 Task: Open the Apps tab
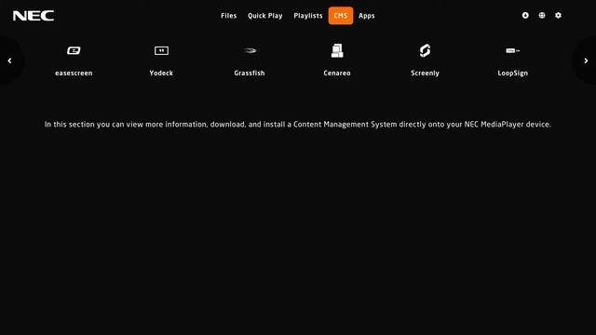366,16
